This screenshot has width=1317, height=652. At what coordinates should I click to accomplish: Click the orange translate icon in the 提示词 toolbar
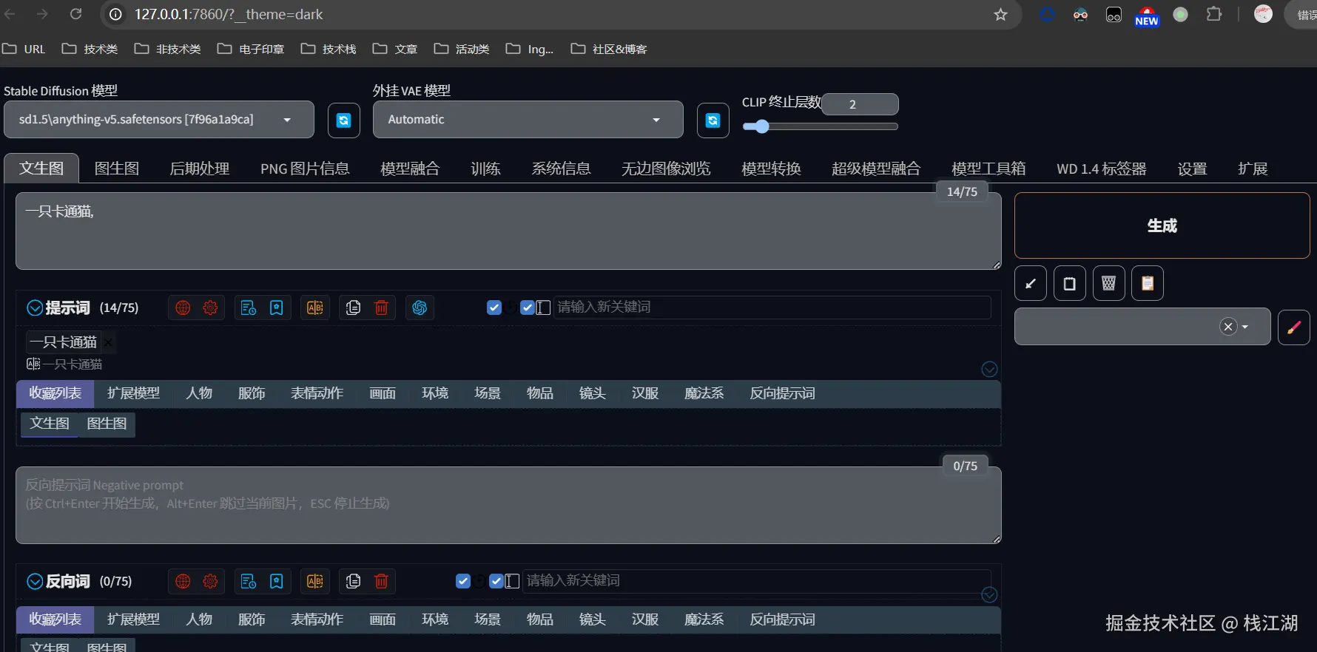point(315,308)
